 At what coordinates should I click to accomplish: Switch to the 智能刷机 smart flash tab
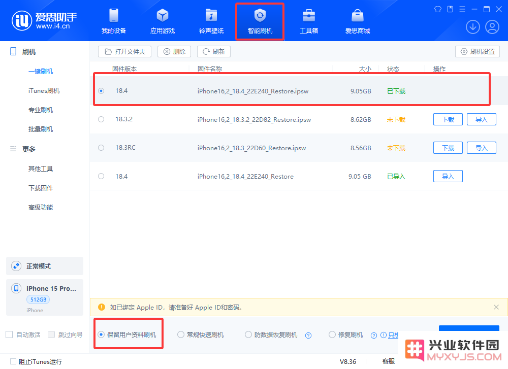pyautogui.click(x=260, y=21)
